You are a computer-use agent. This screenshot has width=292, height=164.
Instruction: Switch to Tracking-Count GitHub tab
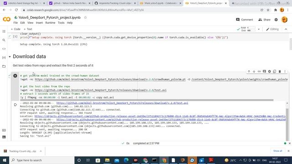115,3
